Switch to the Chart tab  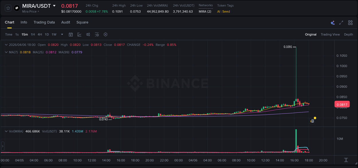click(9, 22)
